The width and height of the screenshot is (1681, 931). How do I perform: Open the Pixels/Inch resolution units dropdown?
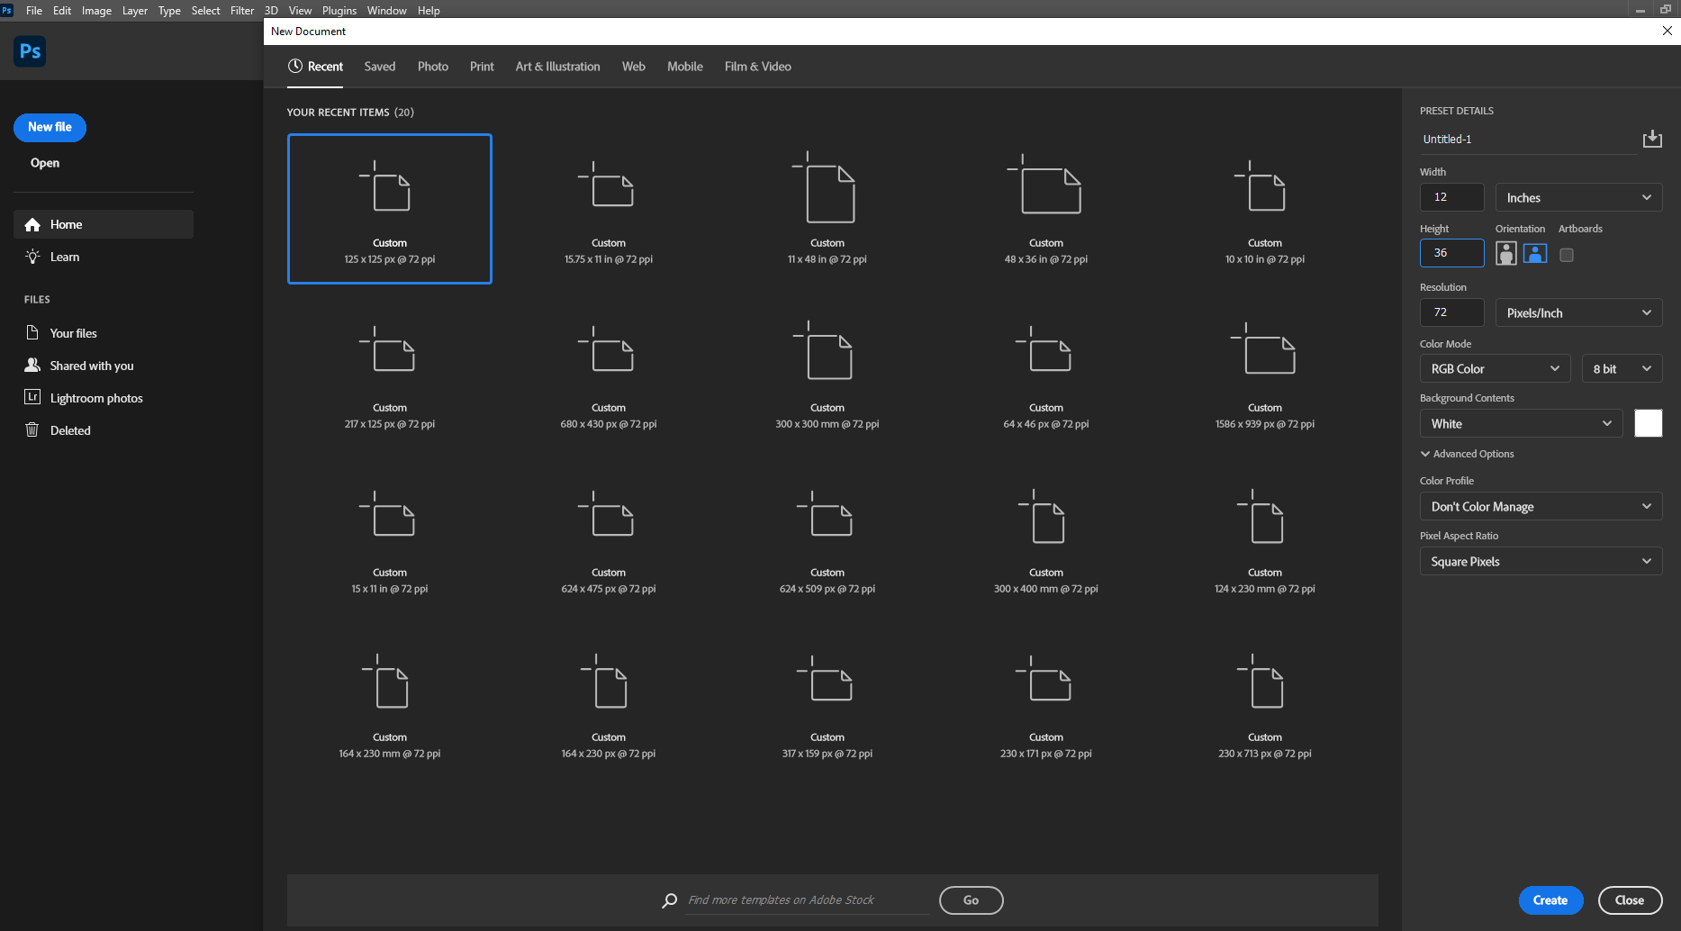pos(1578,312)
